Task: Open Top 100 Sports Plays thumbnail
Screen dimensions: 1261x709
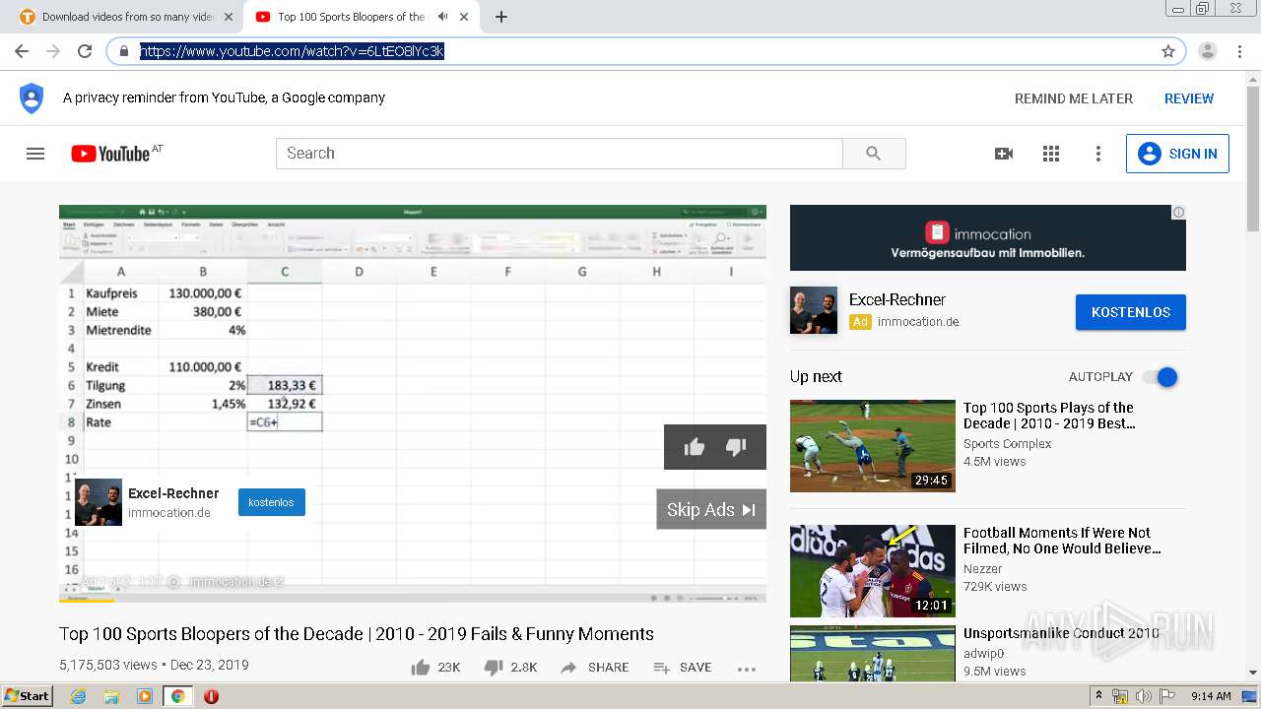Action: click(x=873, y=446)
